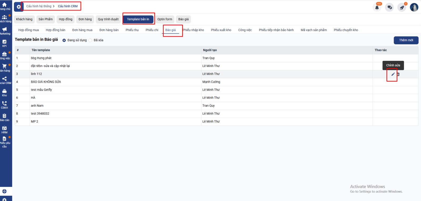
Task: Open the Kho warehouse sidebar icon
Action: click(x=4, y=93)
